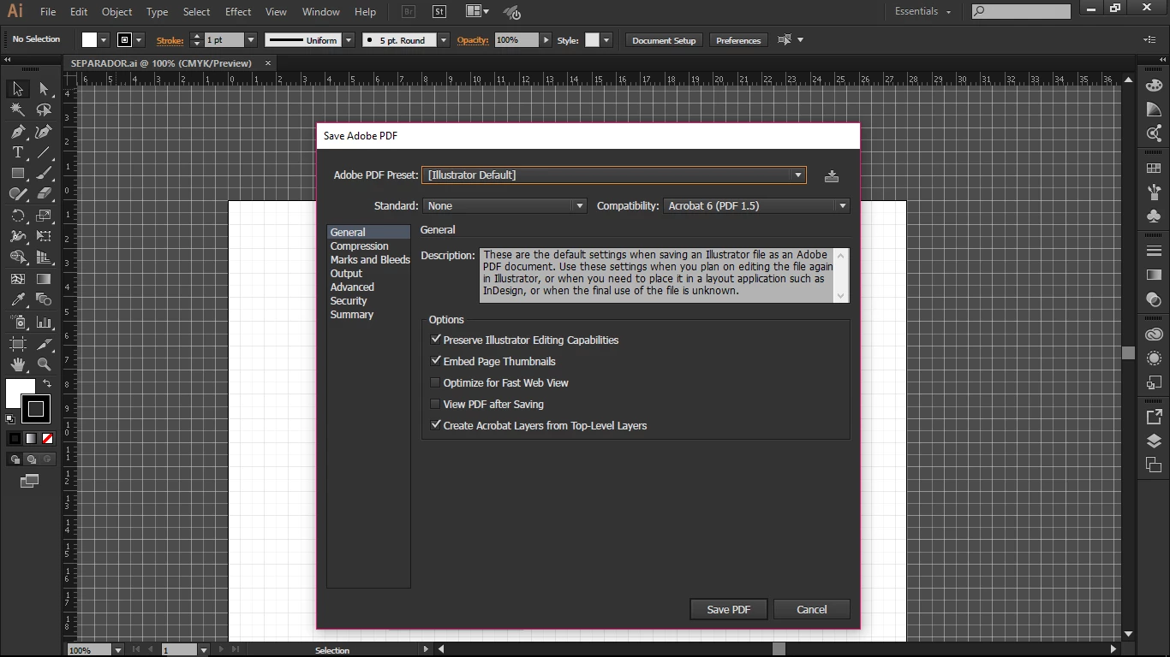Select the Magic Wand tool
Screen dimensions: 1170x657
[17, 109]
